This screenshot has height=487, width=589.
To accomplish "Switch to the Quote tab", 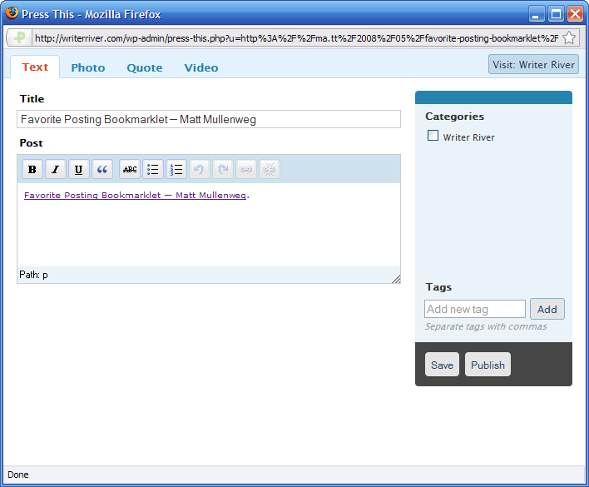I will [145, 67].
